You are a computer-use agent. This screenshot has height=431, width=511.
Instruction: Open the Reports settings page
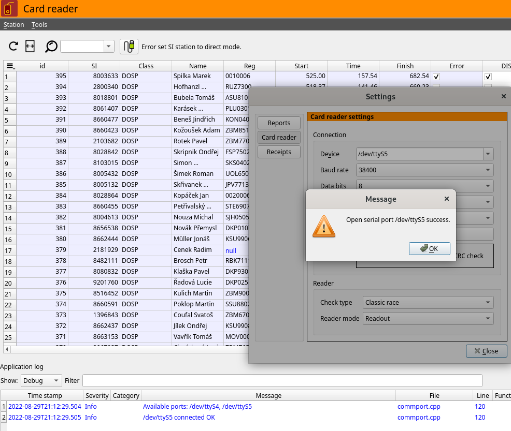279,123
